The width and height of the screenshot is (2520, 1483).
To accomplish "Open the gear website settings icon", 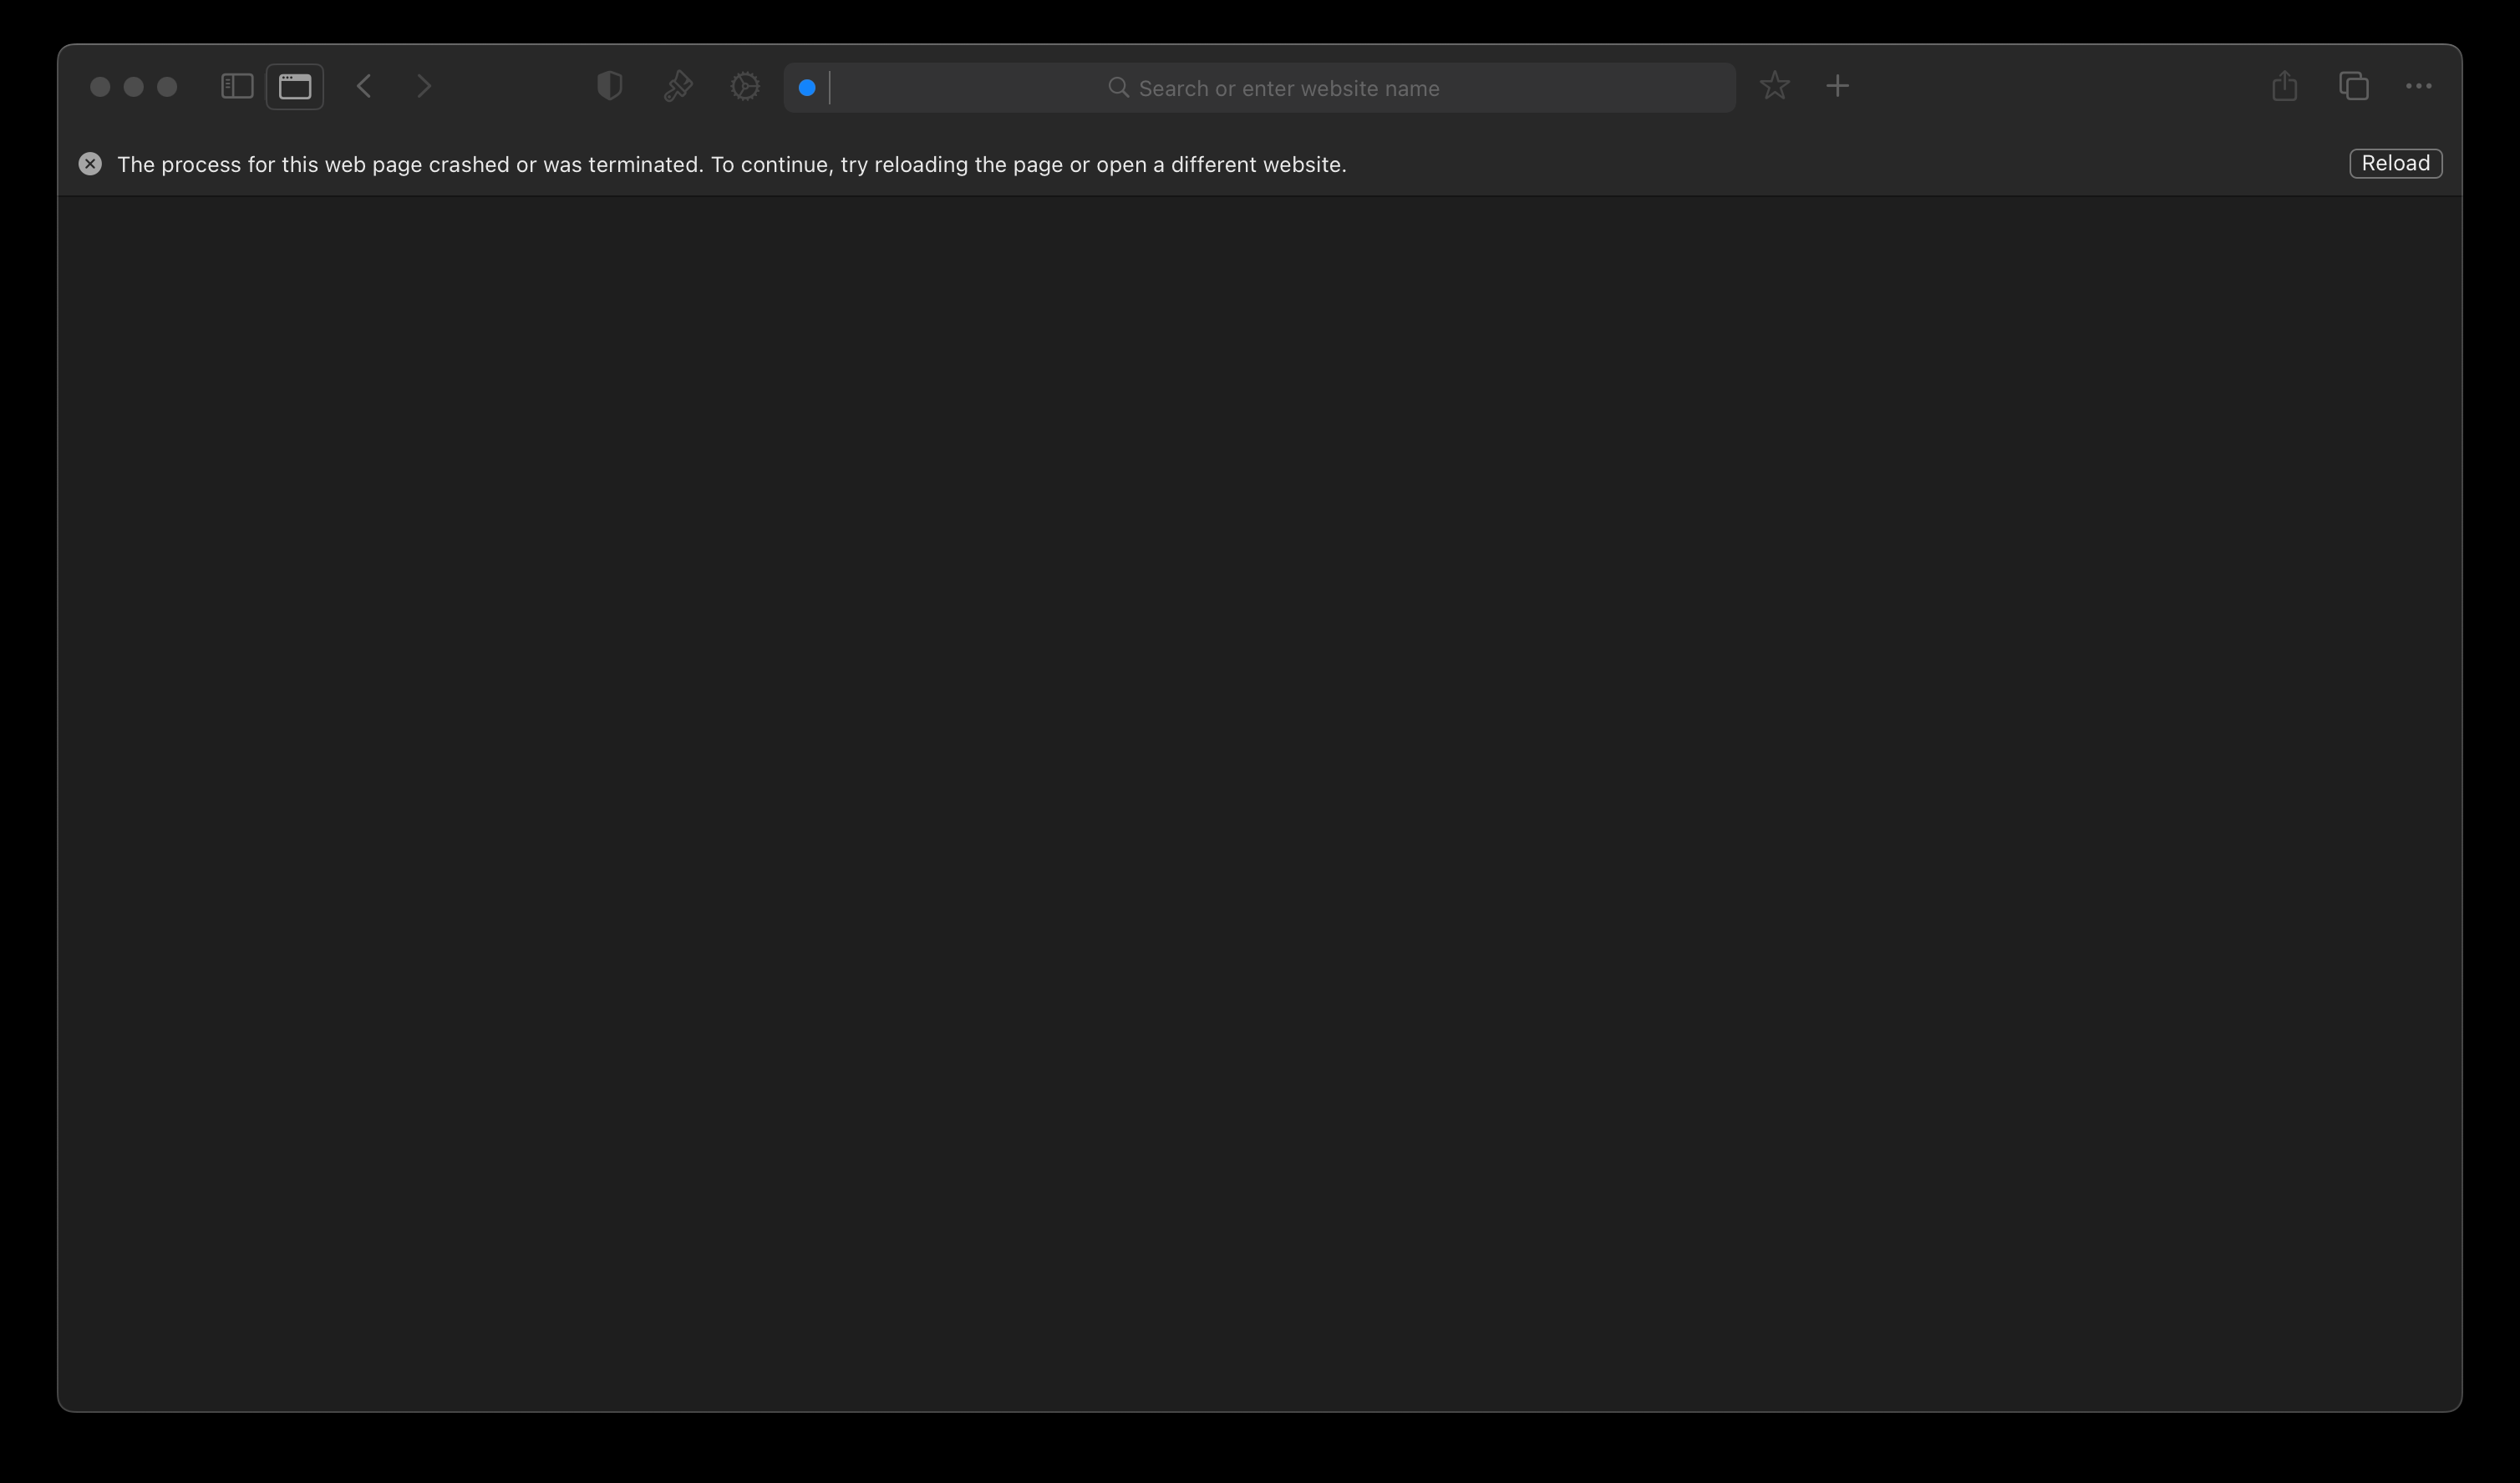I will [745, 87].
